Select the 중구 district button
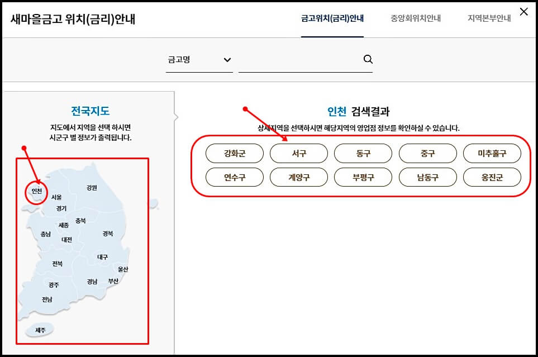This screenshot has height=357, width=538. tap(428, 153)
